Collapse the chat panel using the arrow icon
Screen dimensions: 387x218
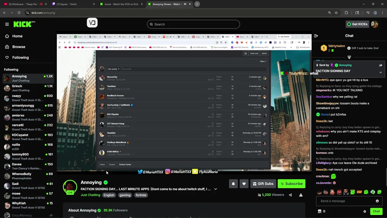click(x=316, y=36)
